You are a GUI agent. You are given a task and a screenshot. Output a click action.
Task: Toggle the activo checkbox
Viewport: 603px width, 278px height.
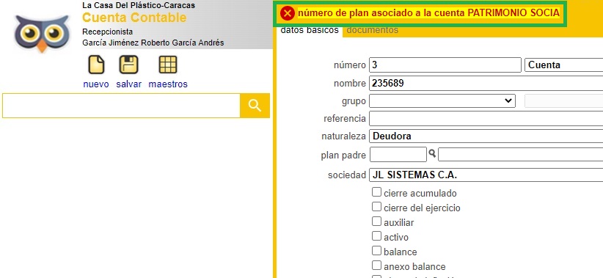(376, 235)
